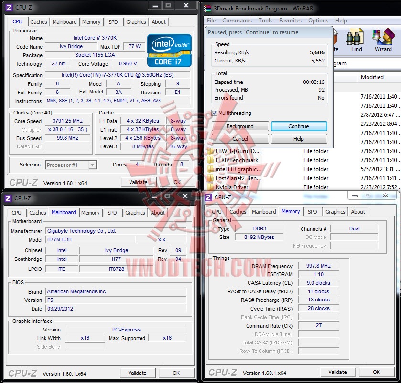Click the Modified column header in WinRAR
Image resolution: width=401 pixels, height=383 pixels.
point(372,77)
